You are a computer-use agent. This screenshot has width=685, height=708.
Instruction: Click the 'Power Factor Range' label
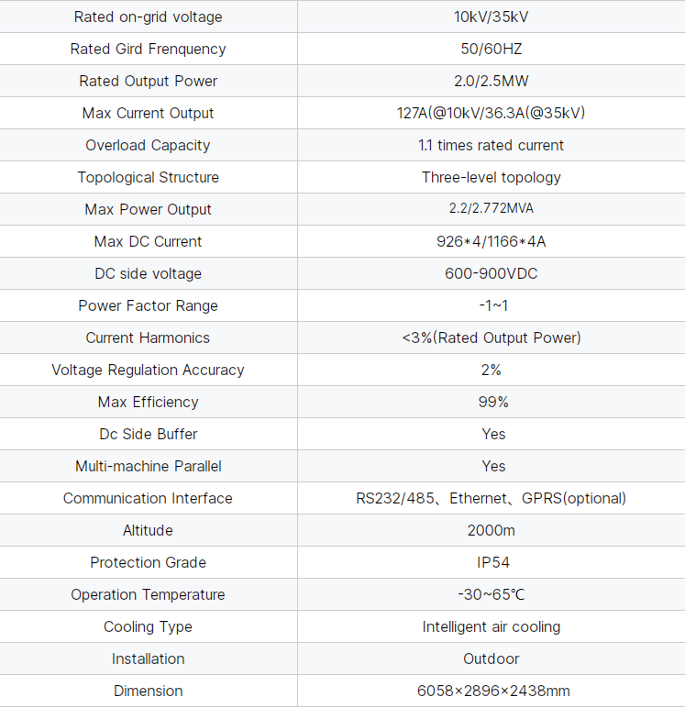click(148, 305)
